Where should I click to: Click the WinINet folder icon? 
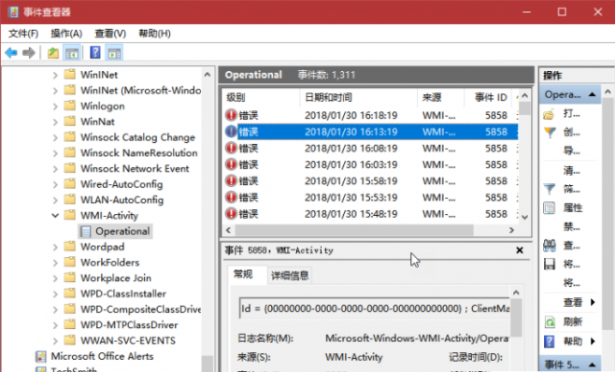point(70,74)
